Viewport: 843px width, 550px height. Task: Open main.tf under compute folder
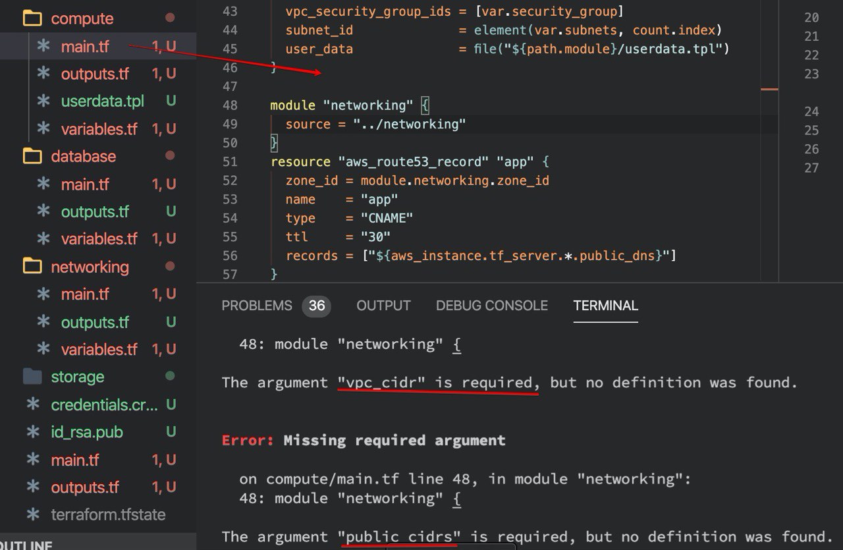pyautogui.click(x=85, y=46)
